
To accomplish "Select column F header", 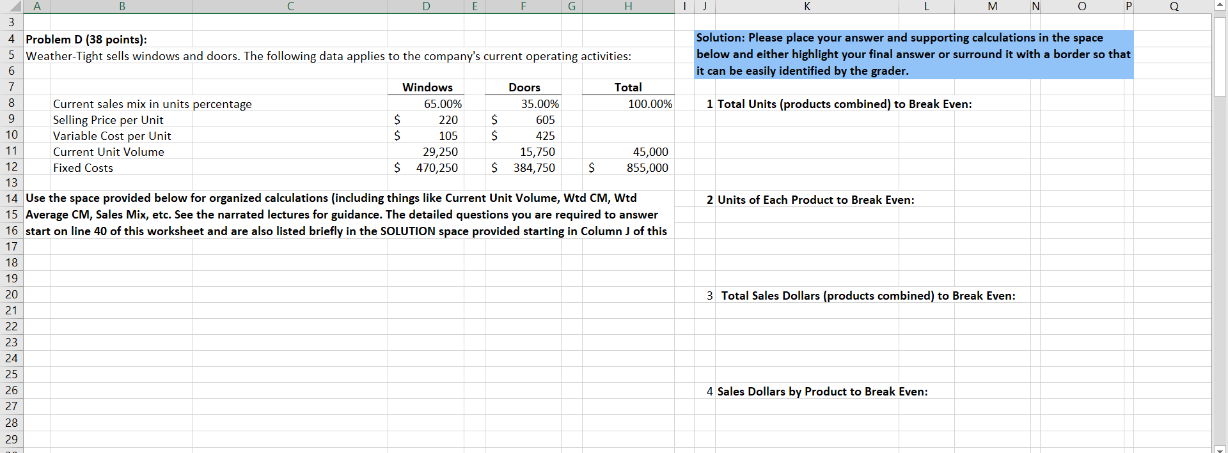I will (x=523, y=6).
